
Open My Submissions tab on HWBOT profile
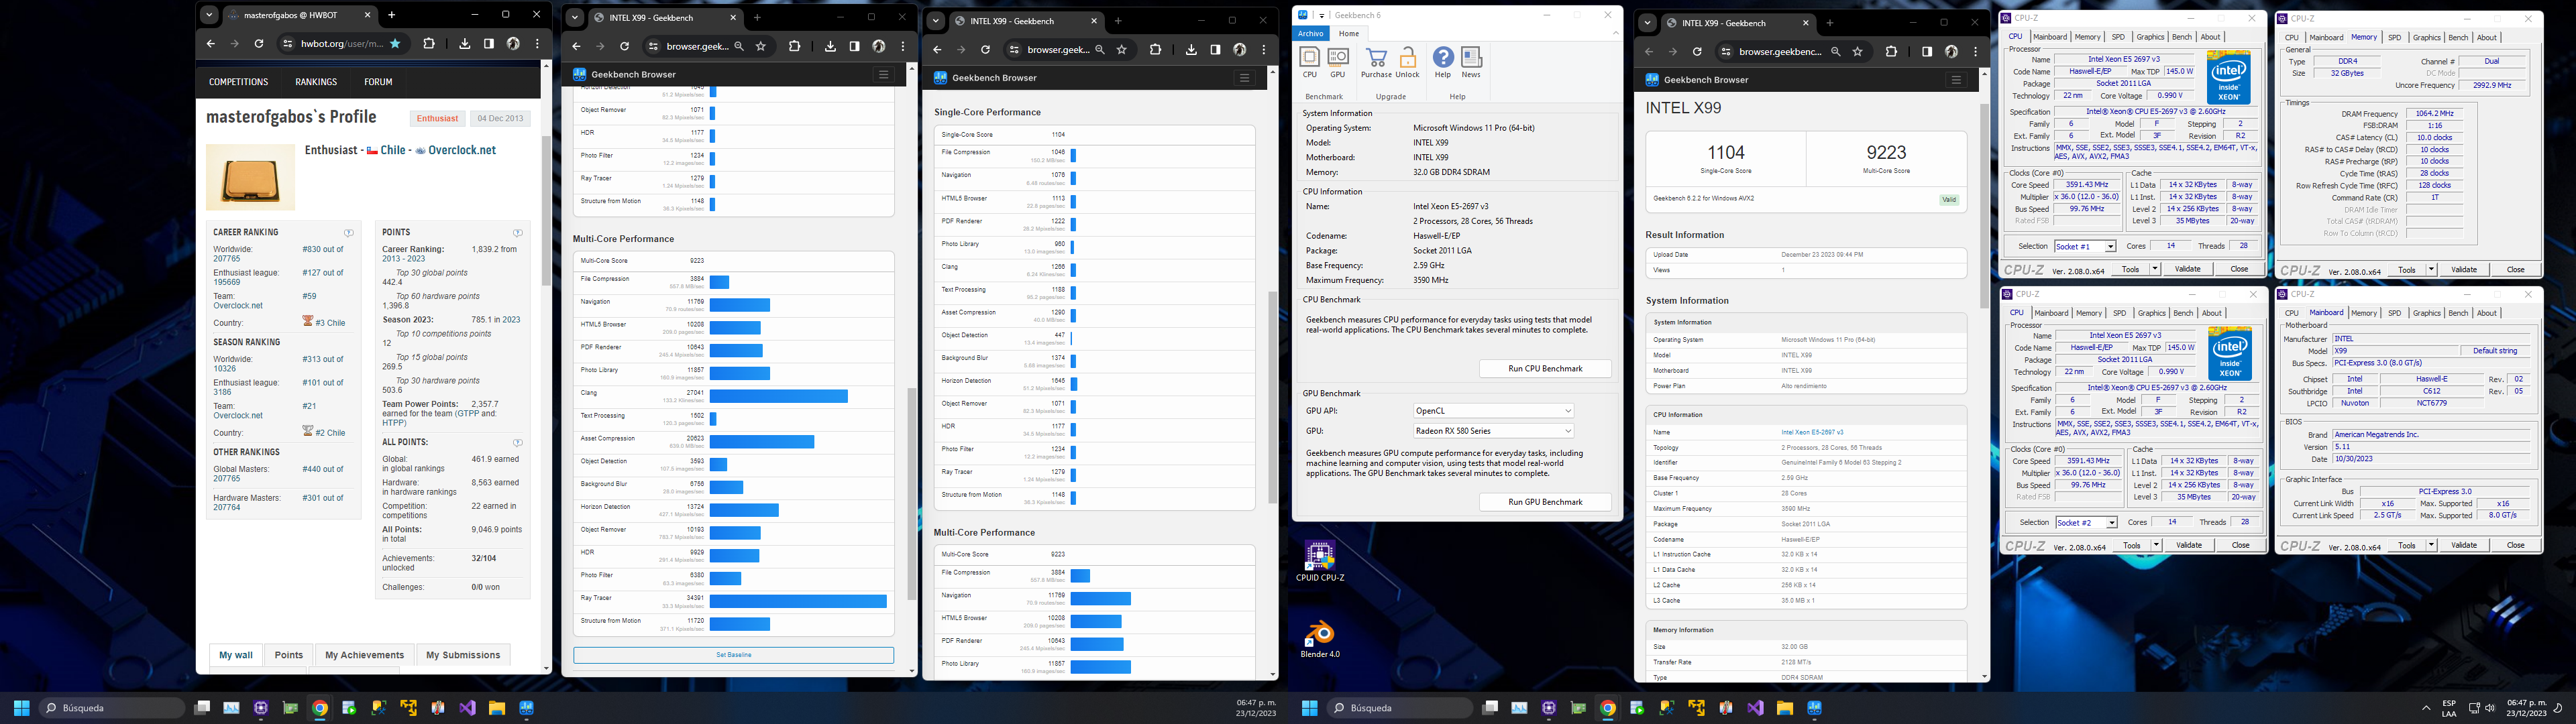[x=463, y=655]
